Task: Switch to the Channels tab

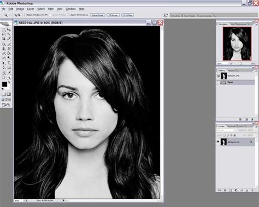Action: click(x=231, y=126)
